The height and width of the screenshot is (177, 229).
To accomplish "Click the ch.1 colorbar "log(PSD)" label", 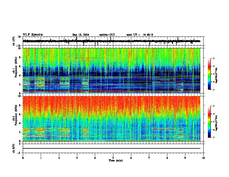I will coord(217,75).
